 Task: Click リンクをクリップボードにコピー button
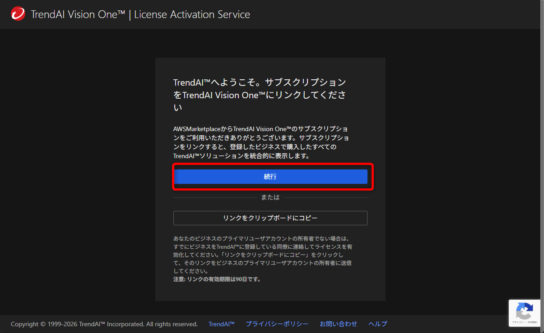[270, 218]
